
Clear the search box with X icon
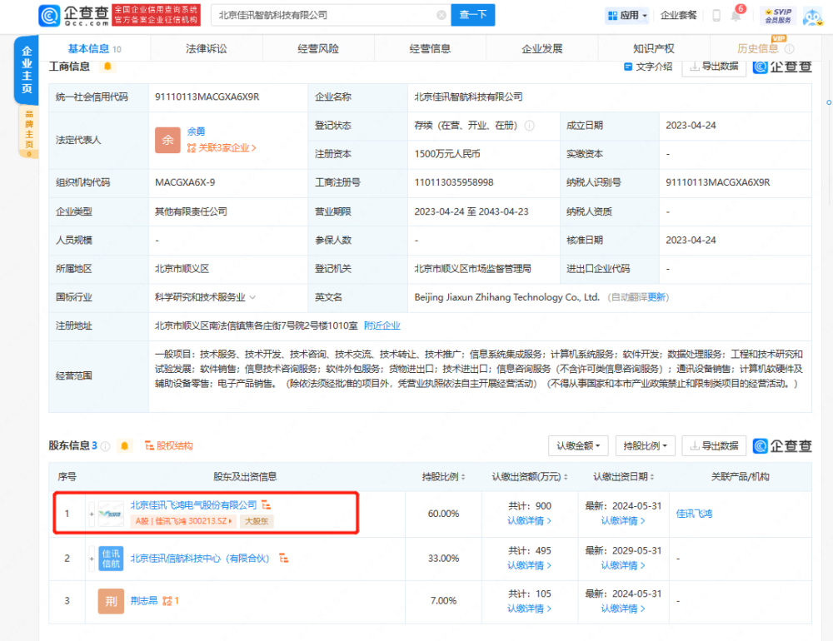tap(441, 15)
